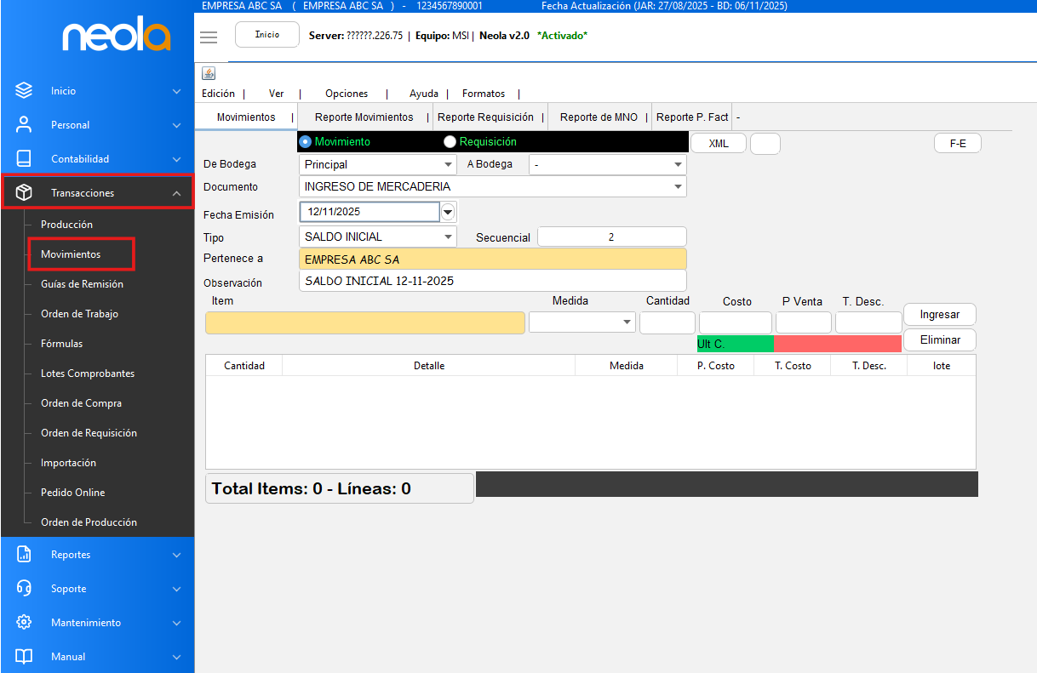Screen dimensions: 1037x673
Task: Click the Inicio layers icon in sidebar
Action: (24, 91)
